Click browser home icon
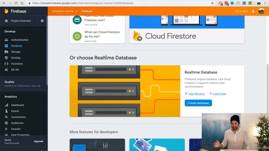The height and width of the screenshot is (151, 269). coord(22,3)
